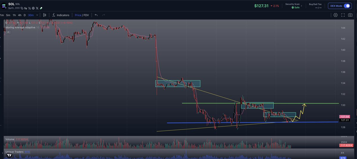Click the $127.31 price in header
357x159 pixels.
coord(261,6)
